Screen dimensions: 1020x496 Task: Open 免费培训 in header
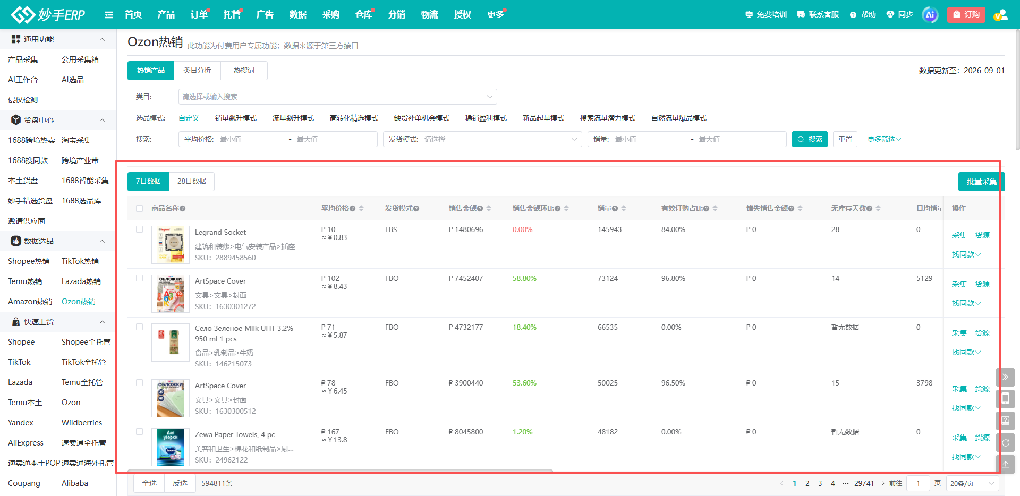tap(766, 15)
